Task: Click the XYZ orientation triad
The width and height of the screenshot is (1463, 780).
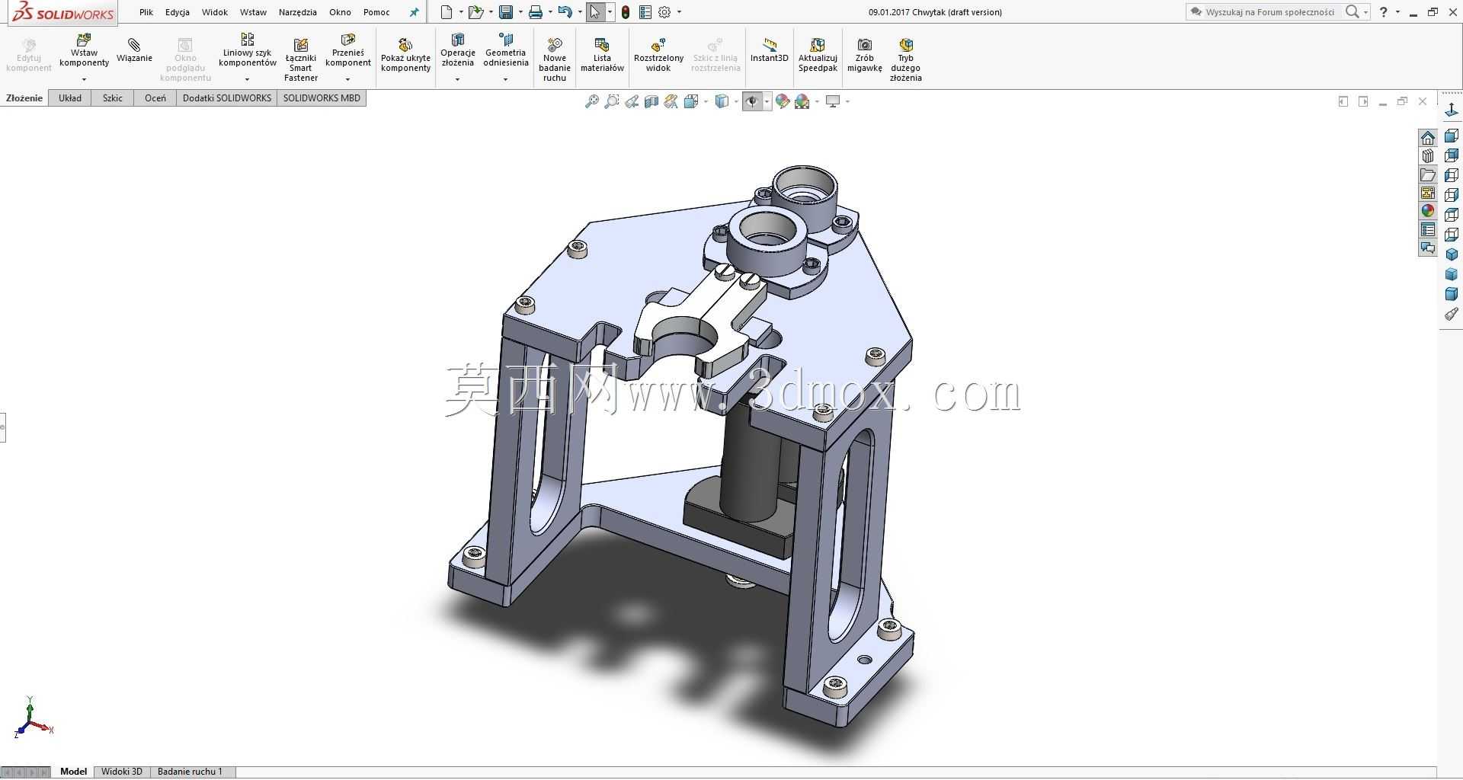Action: coord(34,718)
